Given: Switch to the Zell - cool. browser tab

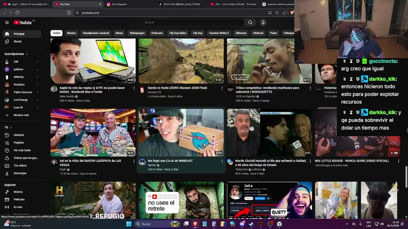Looking at the screenshot, I should coord(233,4).
